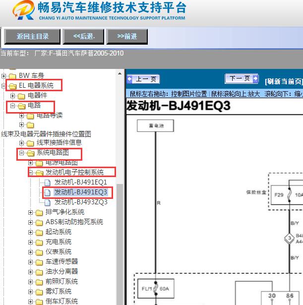Screen dimensions: 303x305
Task: Expand the ABS制动防抱死系统 tree node
Action: point(31,222)
